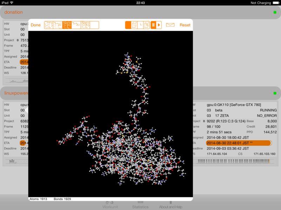Screen dimensions: 281x210
Task: Show the axes indicator only
Action: (x=140, y=25)
